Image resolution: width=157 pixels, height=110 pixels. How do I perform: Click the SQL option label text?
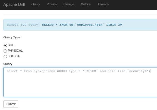tap(11, 45)
